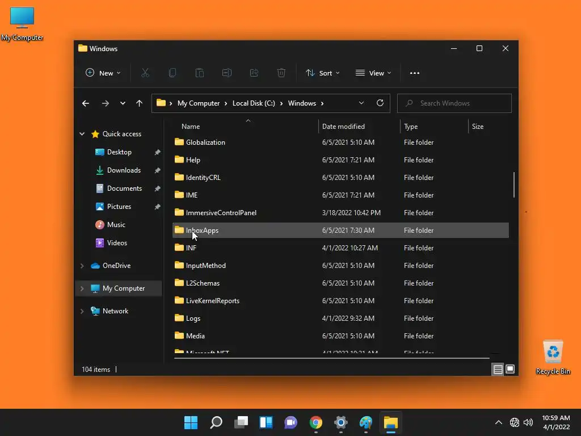The width and height of the screenshot is (581, 436).
Task: Show hidden system tray icons
Action: [x=499, y=422]
